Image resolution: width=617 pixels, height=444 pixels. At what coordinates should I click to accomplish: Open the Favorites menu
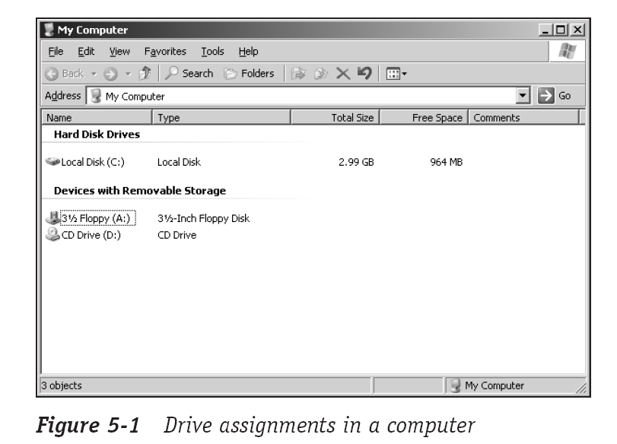pos(165,52)
